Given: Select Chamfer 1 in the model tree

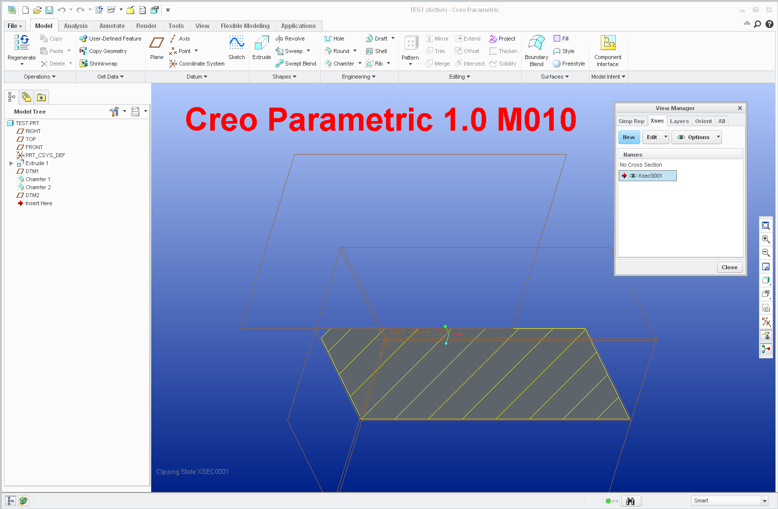Looking at the screenshot, I should (38, 179).
